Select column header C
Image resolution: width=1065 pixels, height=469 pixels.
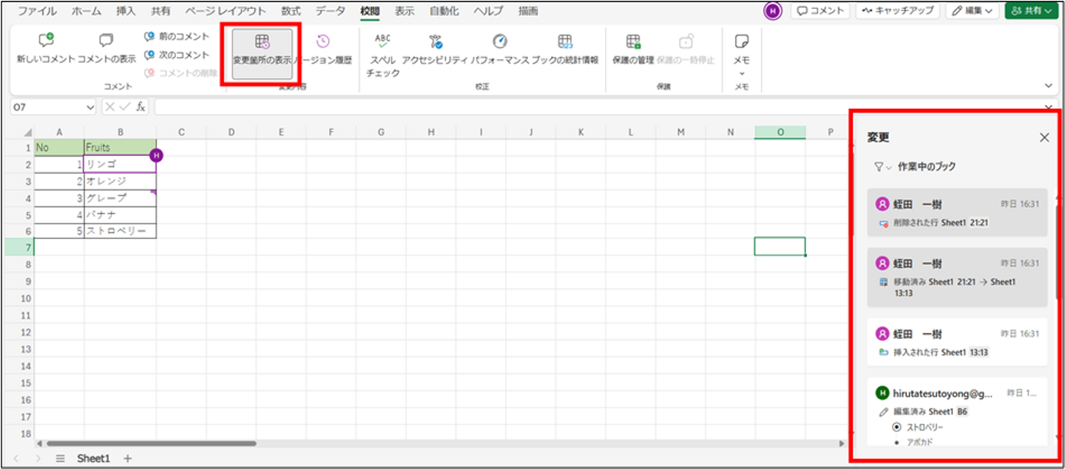181,132
